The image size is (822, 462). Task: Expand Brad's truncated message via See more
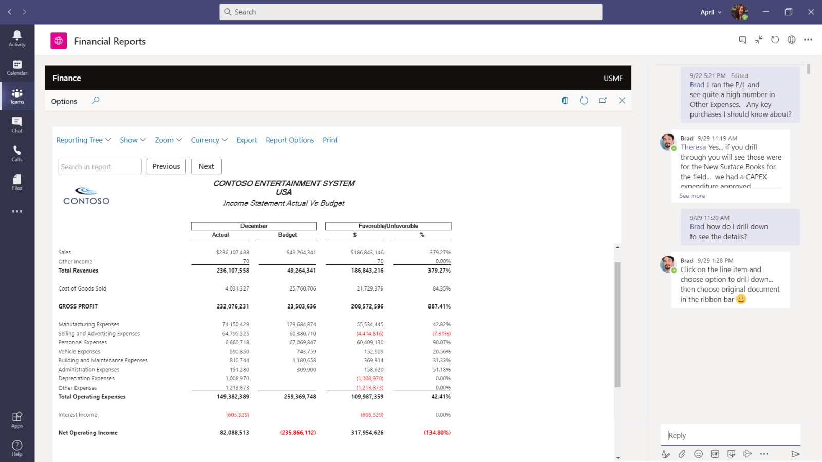[692, 195]
